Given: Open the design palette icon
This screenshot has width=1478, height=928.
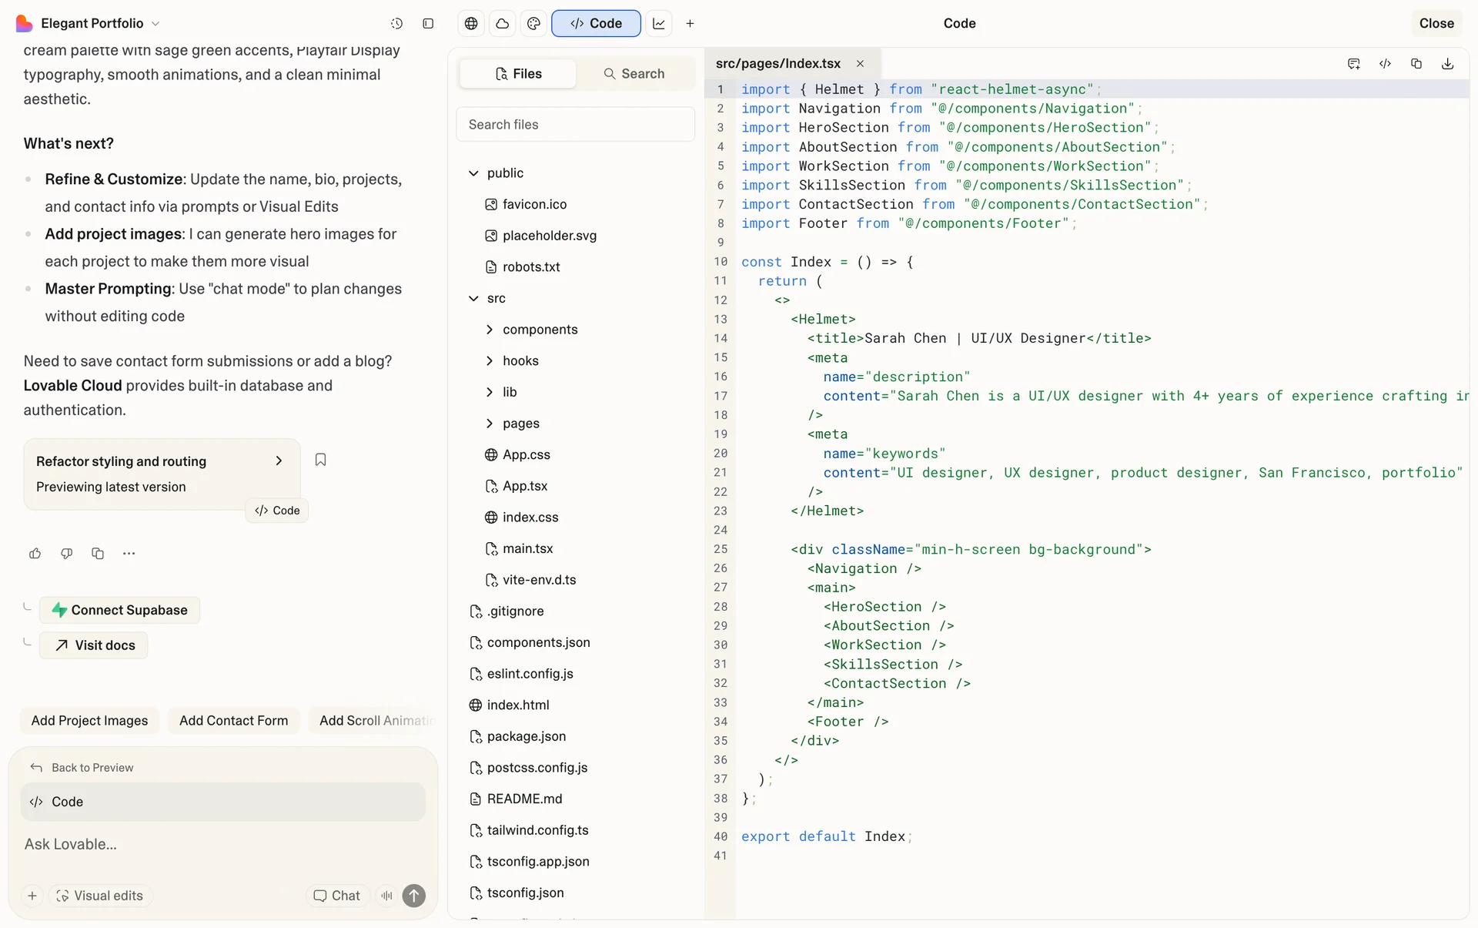Looking at the screenshot, I should [x=533, y=24].
